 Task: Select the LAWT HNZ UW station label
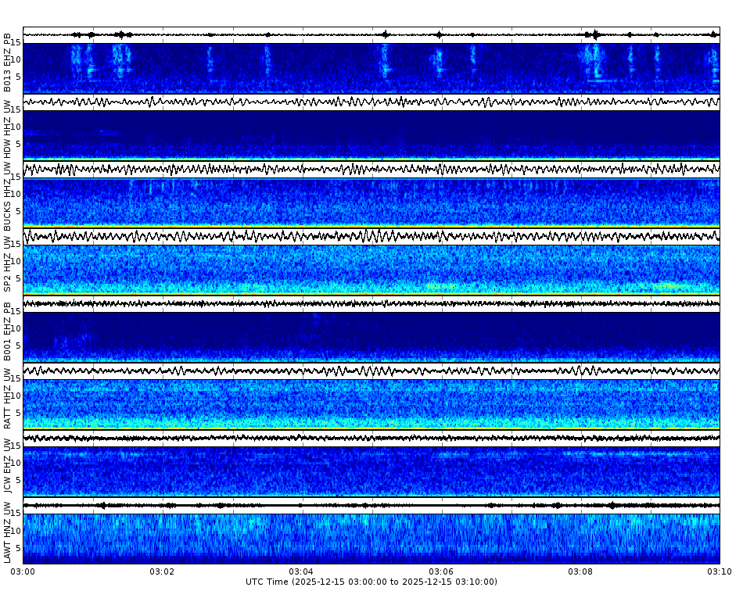[7, 535]
